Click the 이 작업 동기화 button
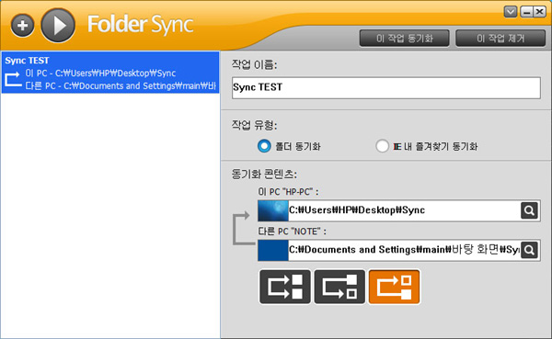552x339 pixels. coord(404,38)
